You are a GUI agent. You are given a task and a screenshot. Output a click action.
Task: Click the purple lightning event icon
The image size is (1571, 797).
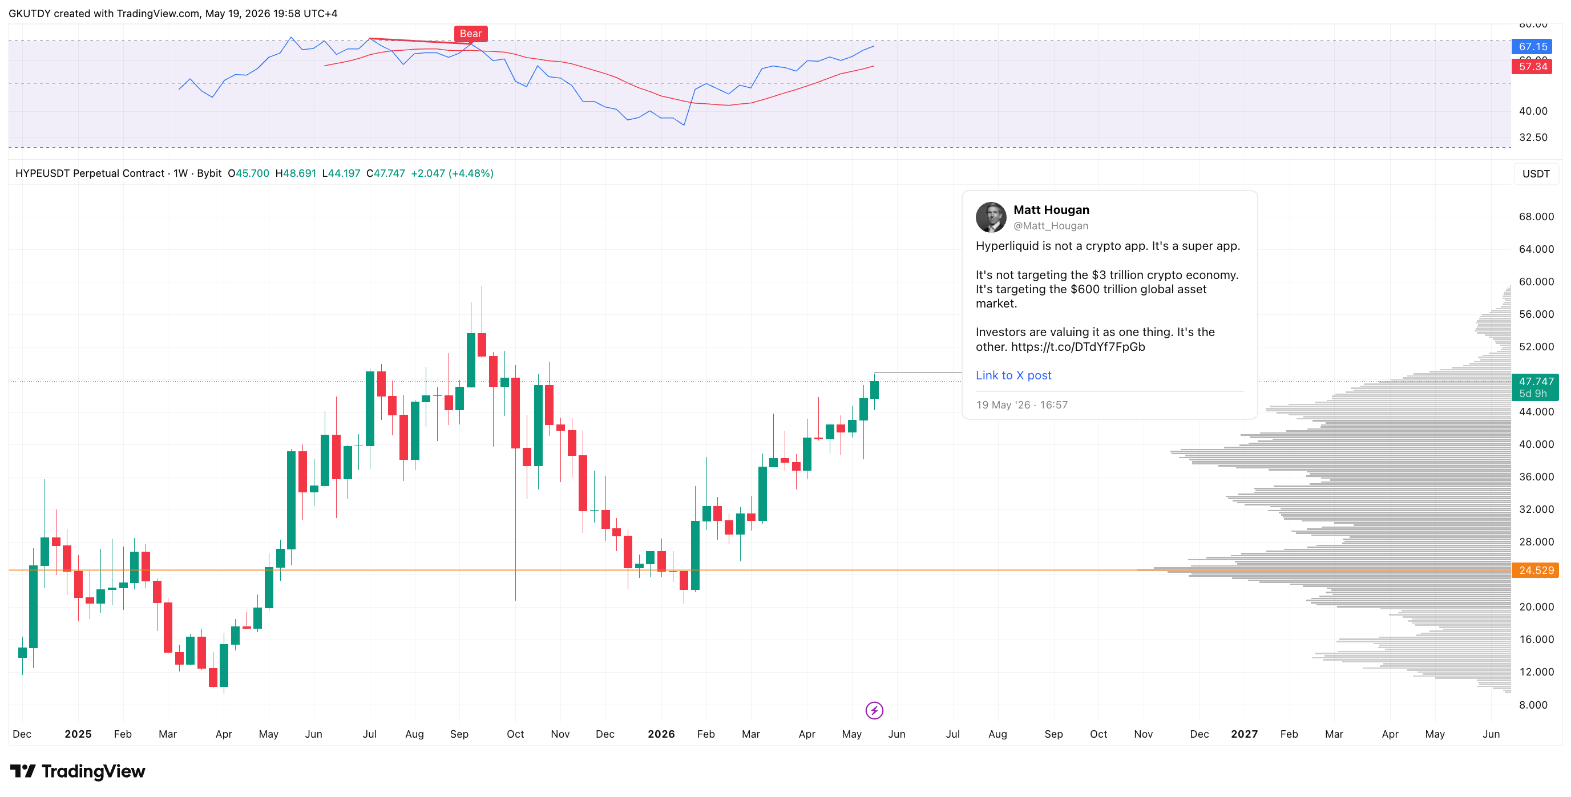coord(874,710)
